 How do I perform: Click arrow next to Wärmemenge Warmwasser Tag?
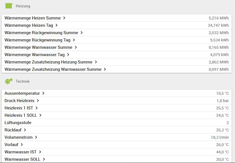[x=68, y=55]
